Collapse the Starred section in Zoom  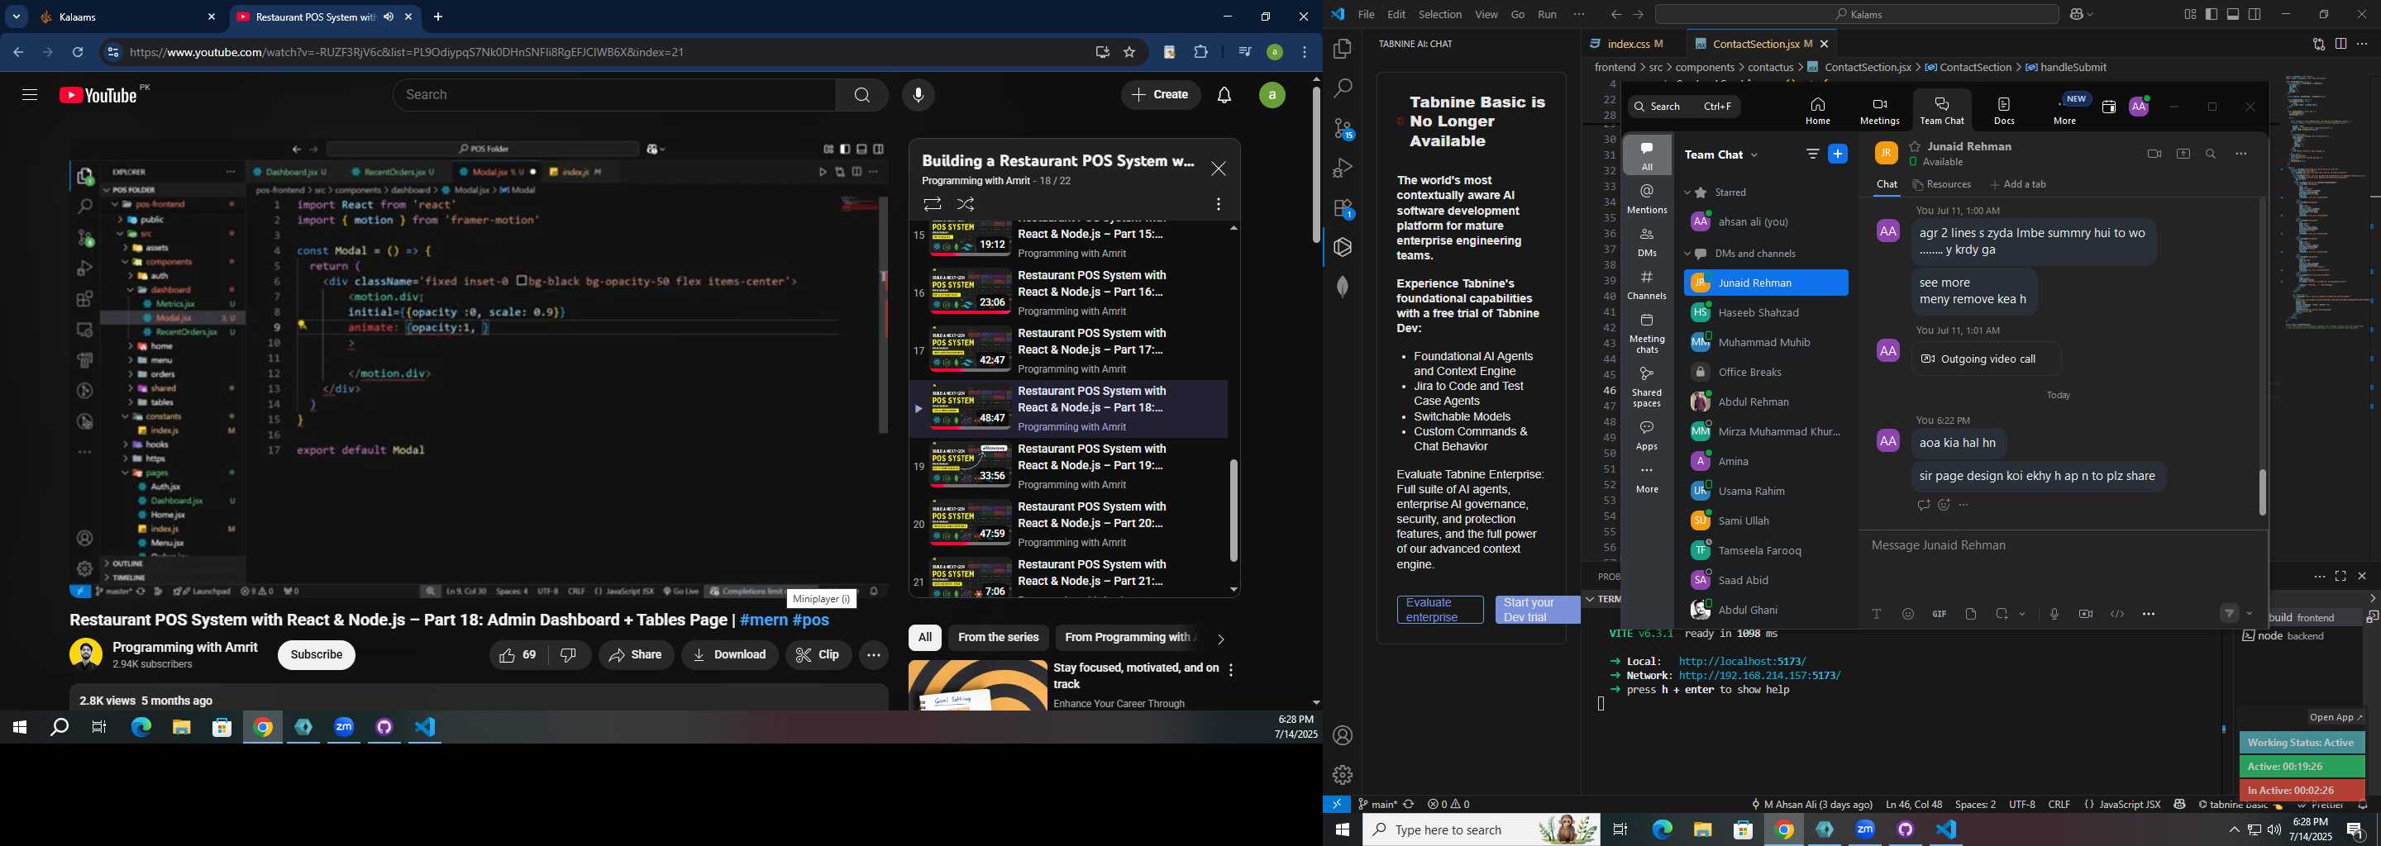coord(1687,193)
